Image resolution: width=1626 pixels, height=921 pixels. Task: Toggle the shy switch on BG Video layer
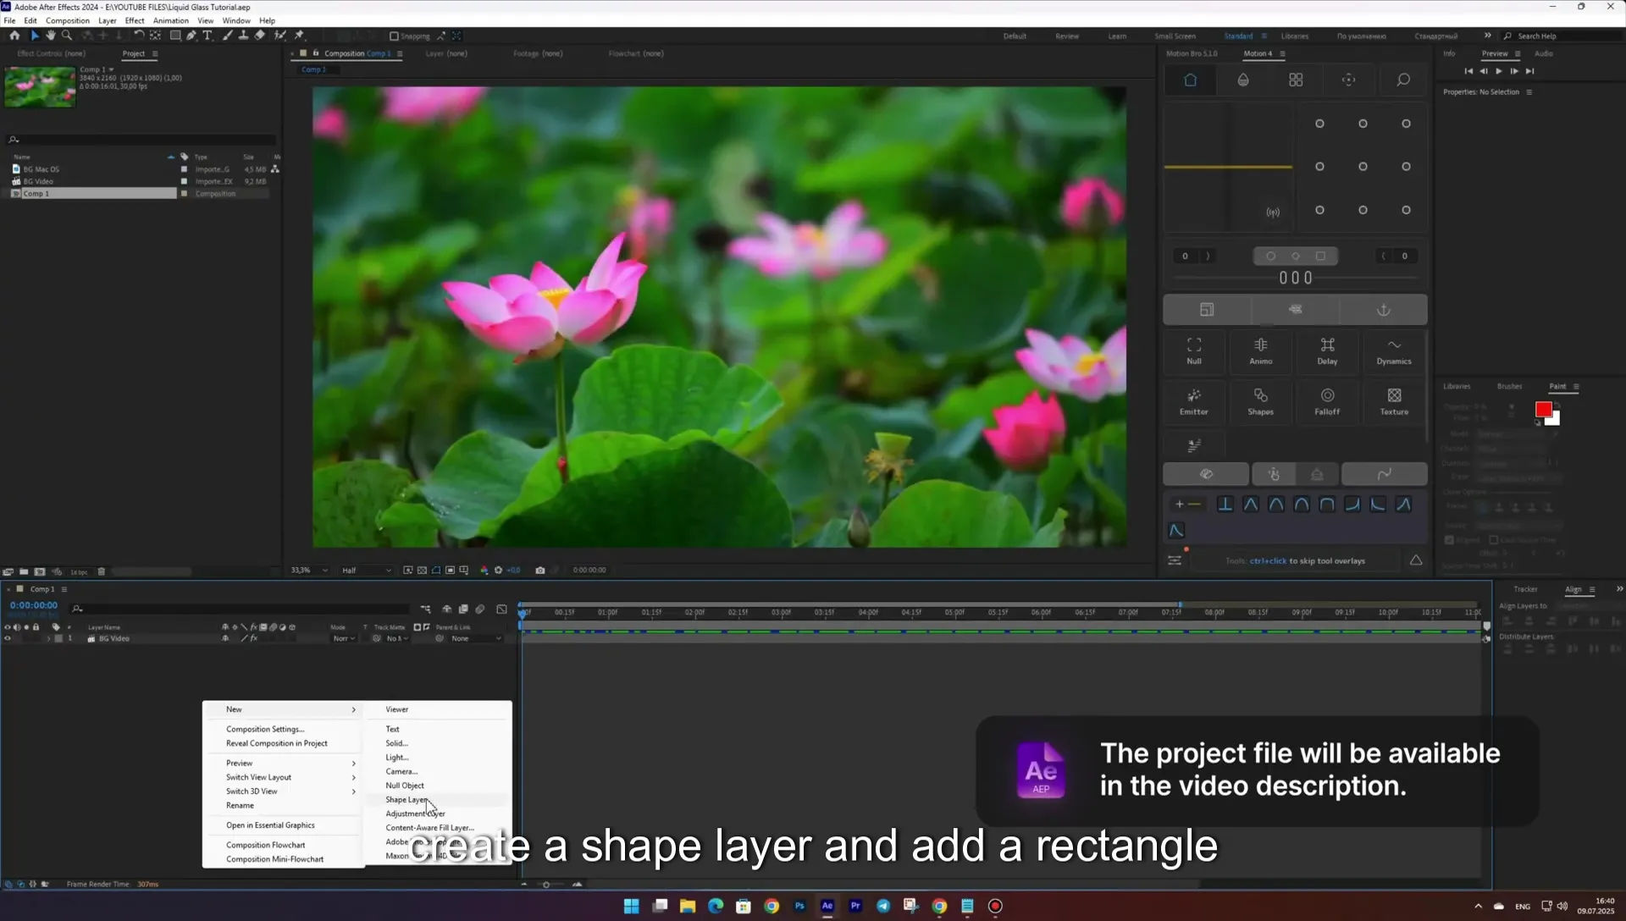(x=225, y=639)
